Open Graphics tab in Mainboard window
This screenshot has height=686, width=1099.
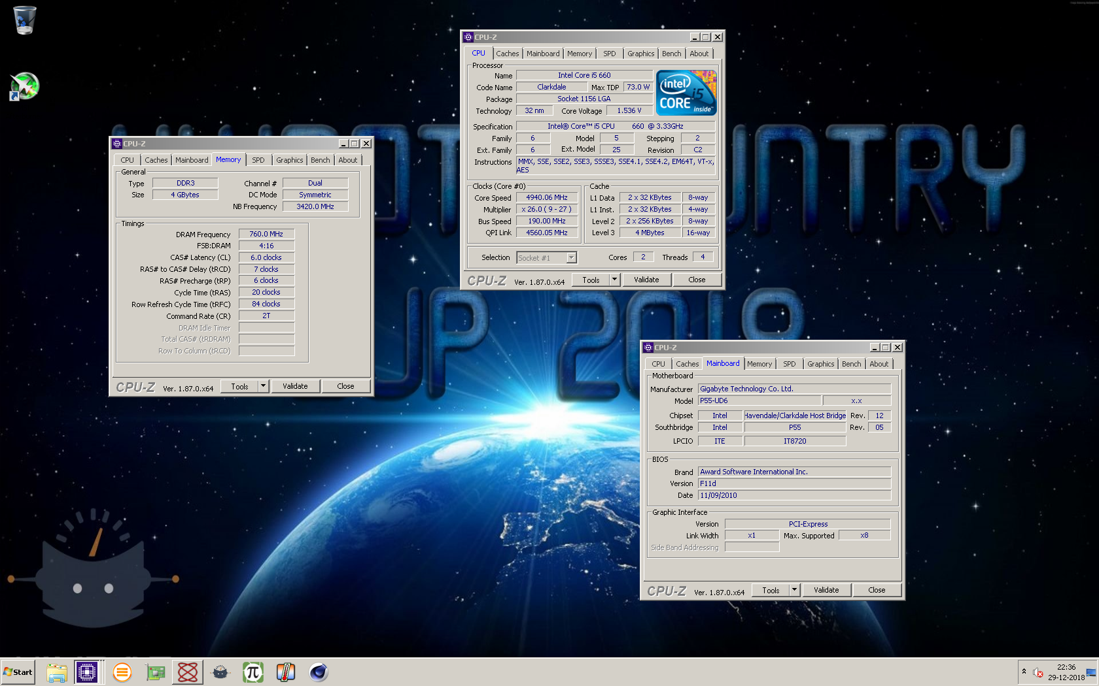click(x=820, y=364)
